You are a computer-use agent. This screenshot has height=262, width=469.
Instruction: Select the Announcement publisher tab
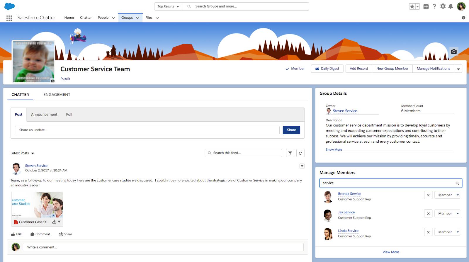pyautogui.click(x=44, y=115)
